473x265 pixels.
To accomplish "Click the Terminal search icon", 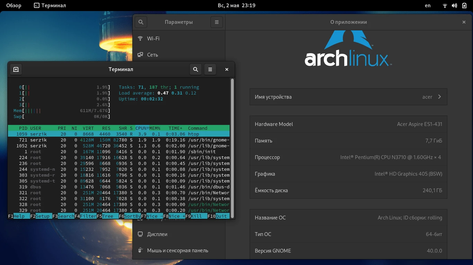I will [196, 69].
